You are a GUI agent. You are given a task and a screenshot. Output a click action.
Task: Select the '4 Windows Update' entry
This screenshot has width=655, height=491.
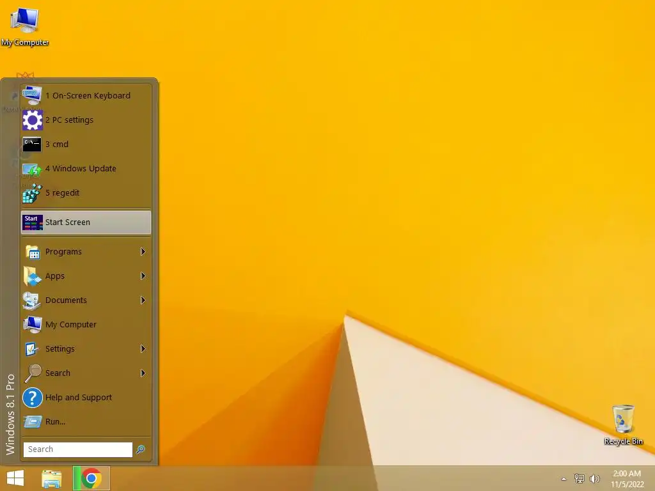[x=86, y=169]
